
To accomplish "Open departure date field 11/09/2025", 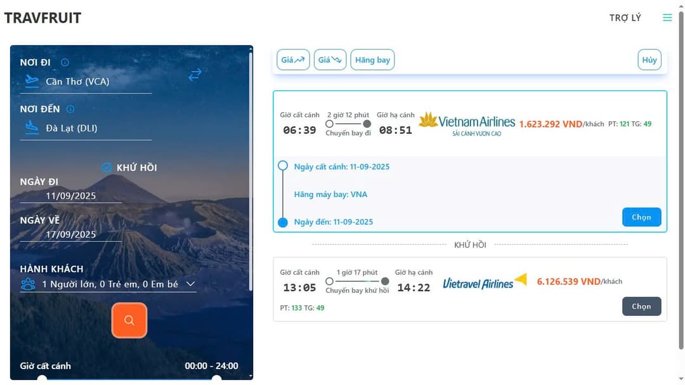I will [x=71, y=196].
